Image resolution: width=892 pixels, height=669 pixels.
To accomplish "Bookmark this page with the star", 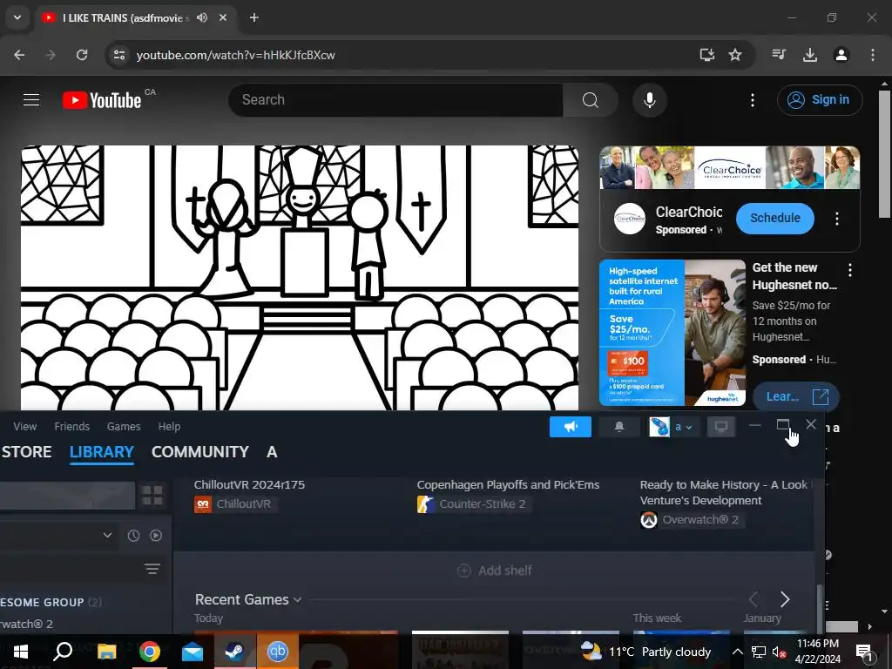I will click(x=735, y=55).
